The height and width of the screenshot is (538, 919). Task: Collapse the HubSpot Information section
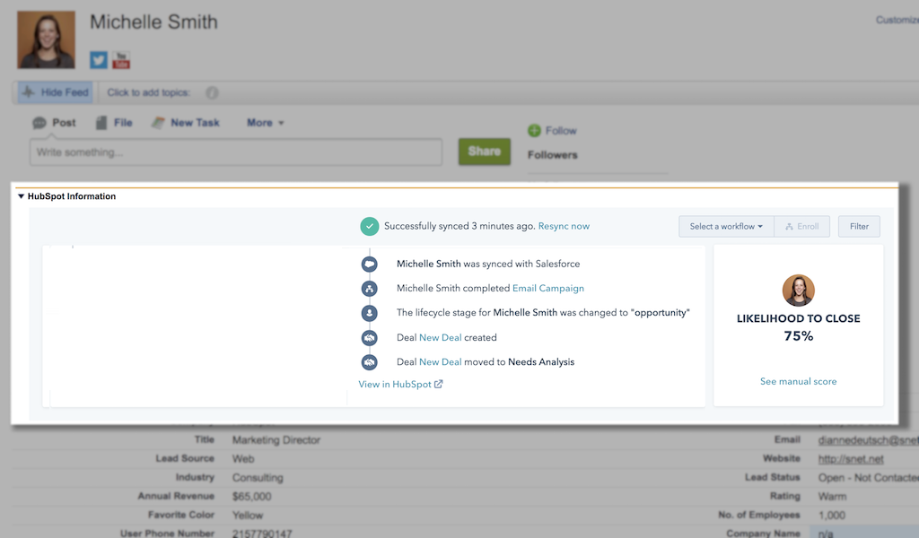pyautogui.click(x=23, y=195)
